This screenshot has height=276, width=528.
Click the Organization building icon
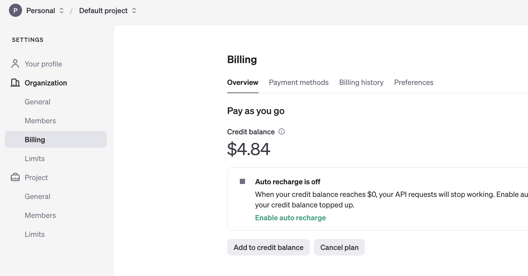coord(15,83)
